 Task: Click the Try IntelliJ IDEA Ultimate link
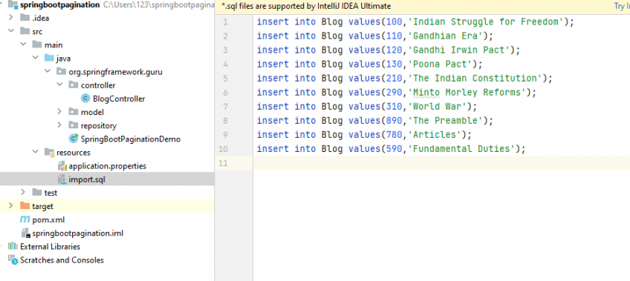622,6
